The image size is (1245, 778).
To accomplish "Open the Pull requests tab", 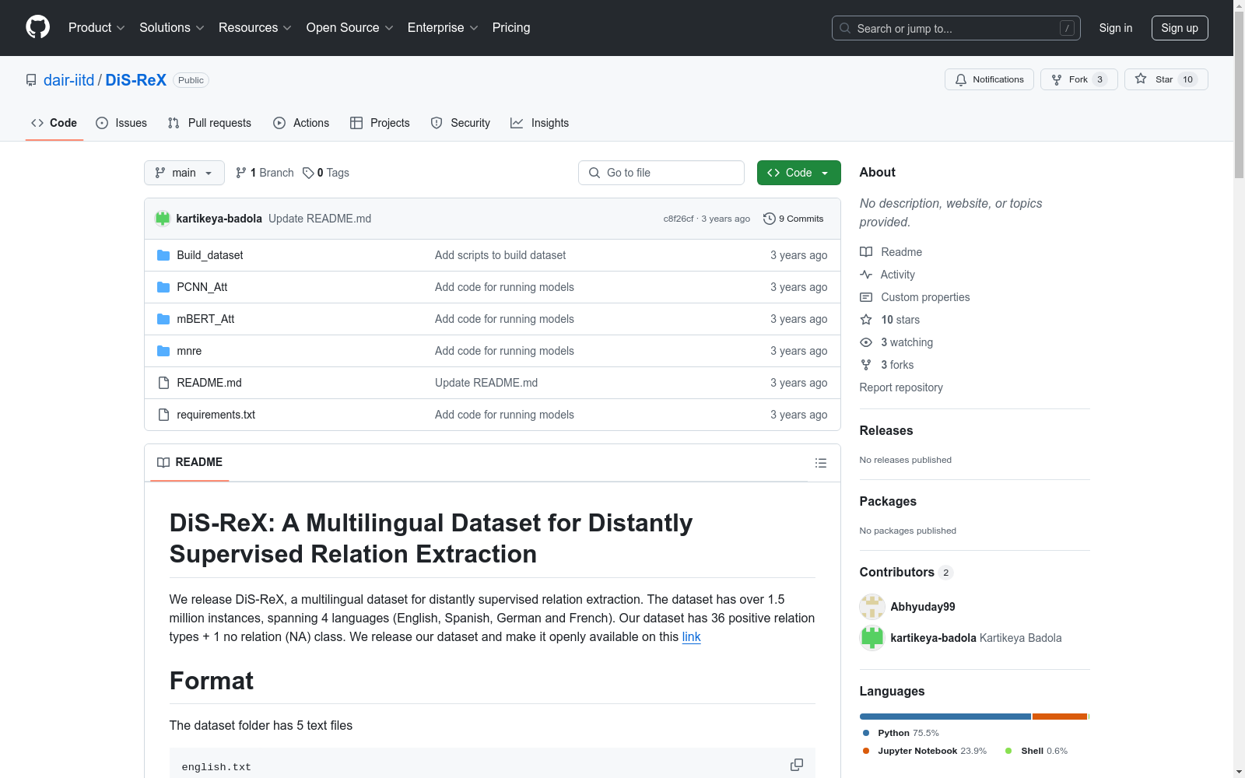I will 209,123.
